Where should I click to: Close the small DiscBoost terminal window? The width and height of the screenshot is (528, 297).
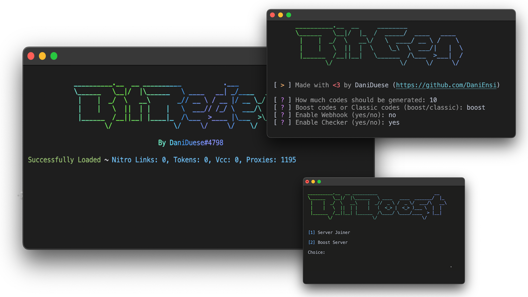click(x=307, y=182)
